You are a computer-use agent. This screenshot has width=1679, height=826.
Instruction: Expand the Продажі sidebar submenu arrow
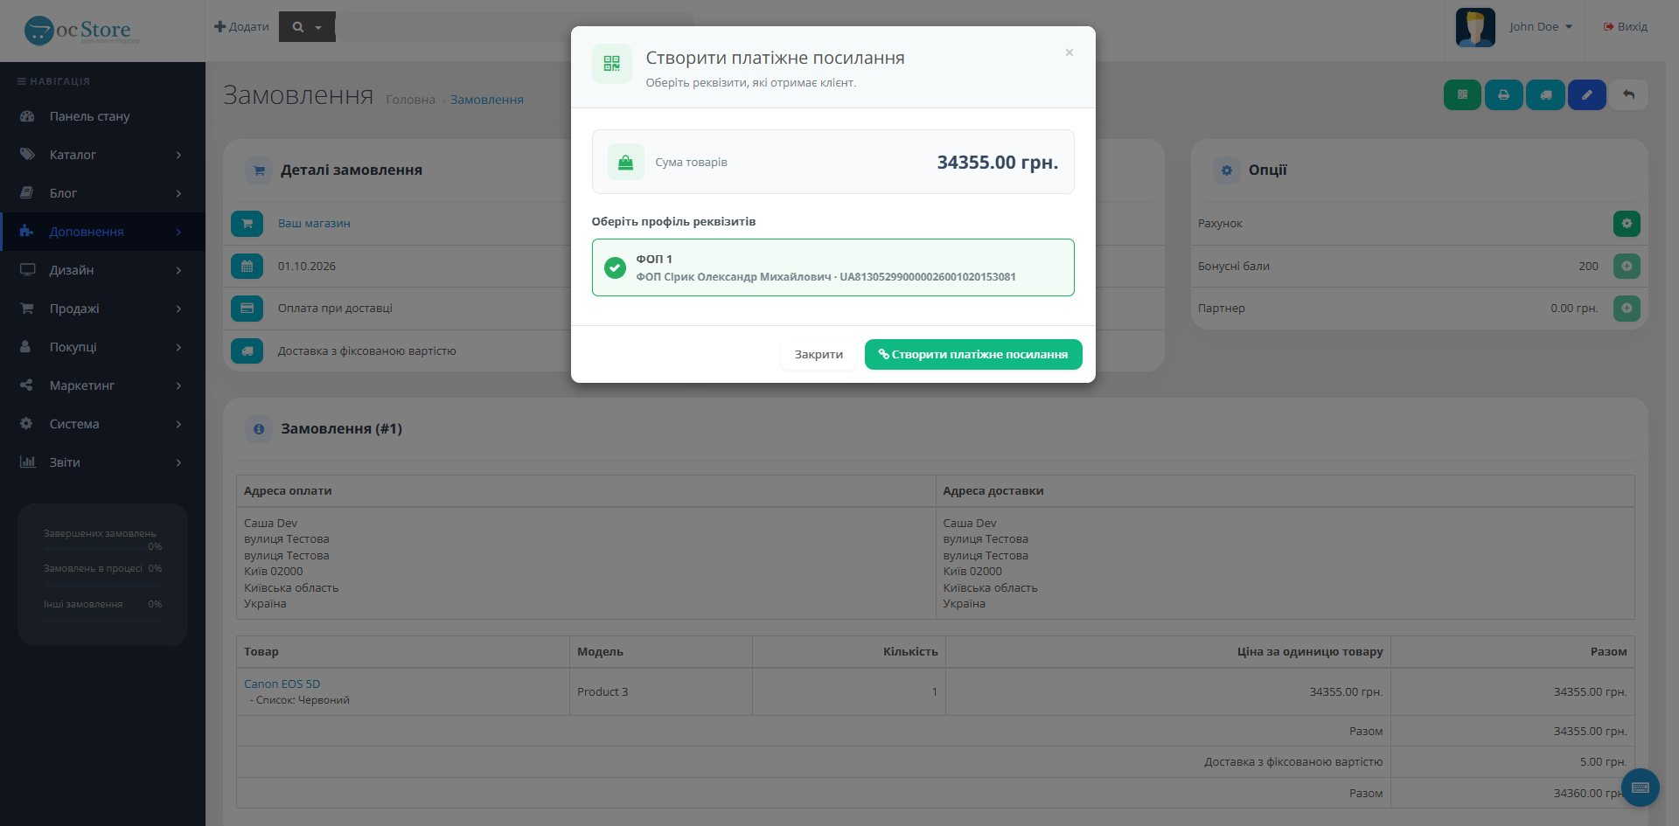tap(178, 309)
